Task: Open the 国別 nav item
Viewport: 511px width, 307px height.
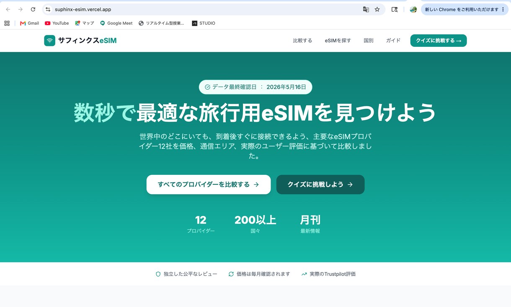Action: (369, 41)
